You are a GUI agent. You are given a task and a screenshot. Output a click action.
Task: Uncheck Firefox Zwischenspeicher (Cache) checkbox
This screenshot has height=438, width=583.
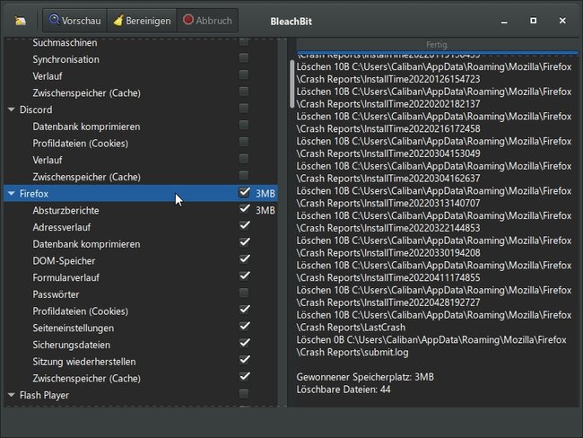244,377
